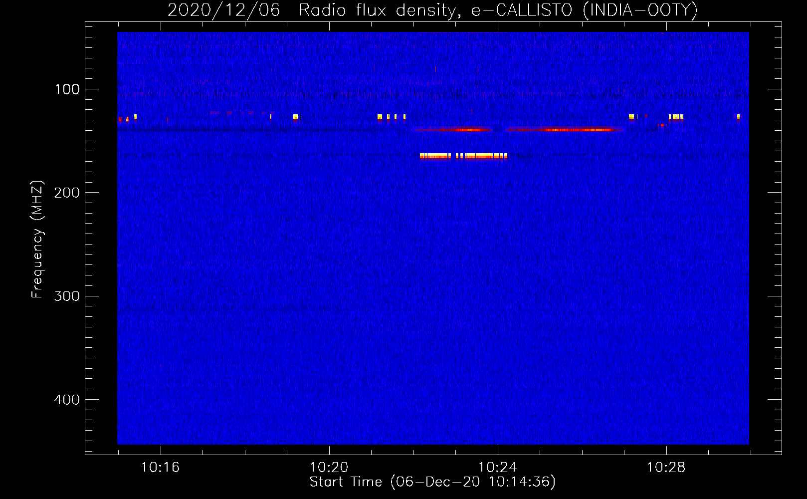Select the 'Frequency (MHZ)' y-axis label
This screenshot has height=499, width=807.
(37, 240)
